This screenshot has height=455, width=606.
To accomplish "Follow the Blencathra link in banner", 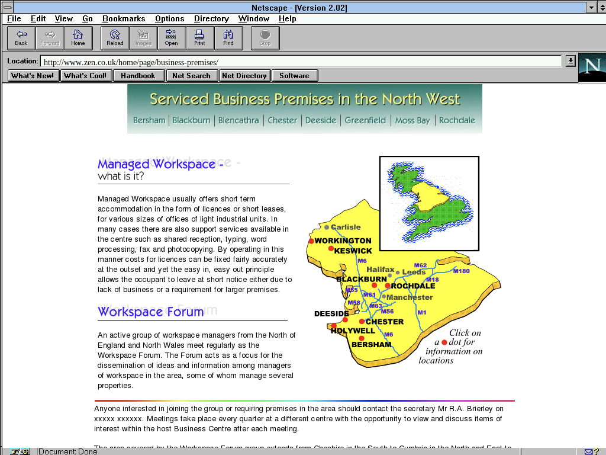I will coord(238,120).
